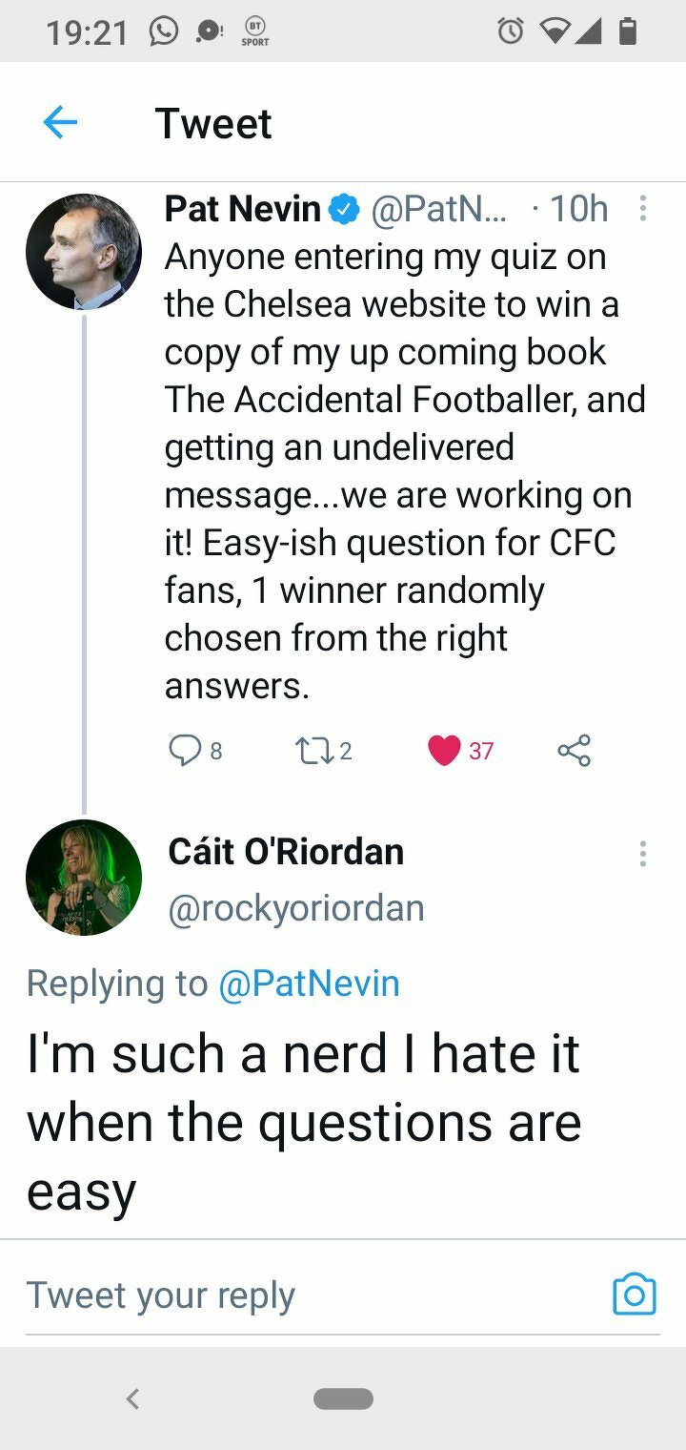Viewport: 686px width, 1450px height.
Task: Tap the WhatsApp notification icon in status bar
Action: [x=164, y=32]
